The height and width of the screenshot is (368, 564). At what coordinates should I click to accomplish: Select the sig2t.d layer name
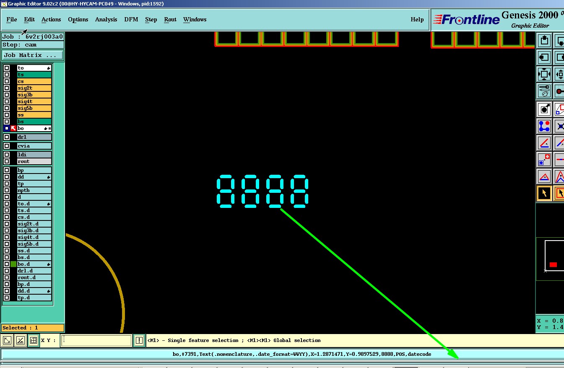click(34, 224)
